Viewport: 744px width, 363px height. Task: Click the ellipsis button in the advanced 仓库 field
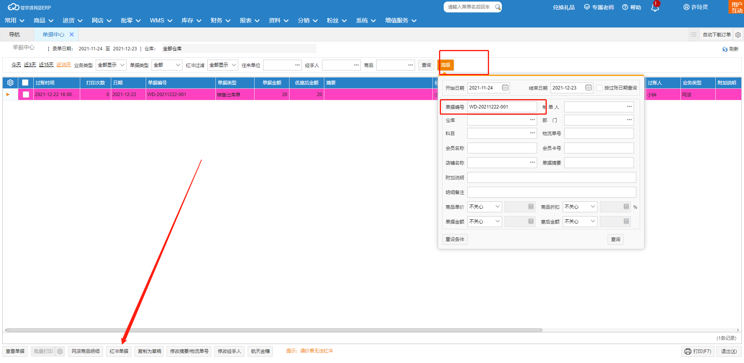pyautogui.click(x=532, y=120)
